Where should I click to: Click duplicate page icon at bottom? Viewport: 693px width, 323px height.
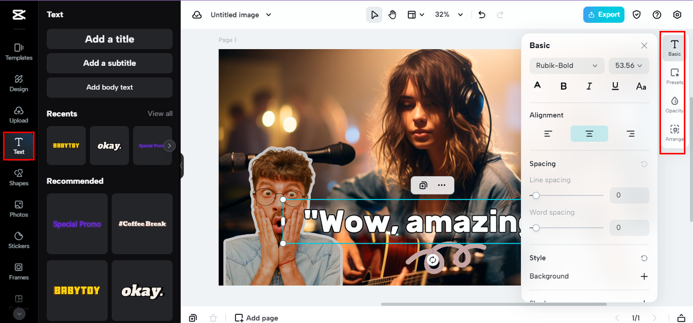coord(193,318)
